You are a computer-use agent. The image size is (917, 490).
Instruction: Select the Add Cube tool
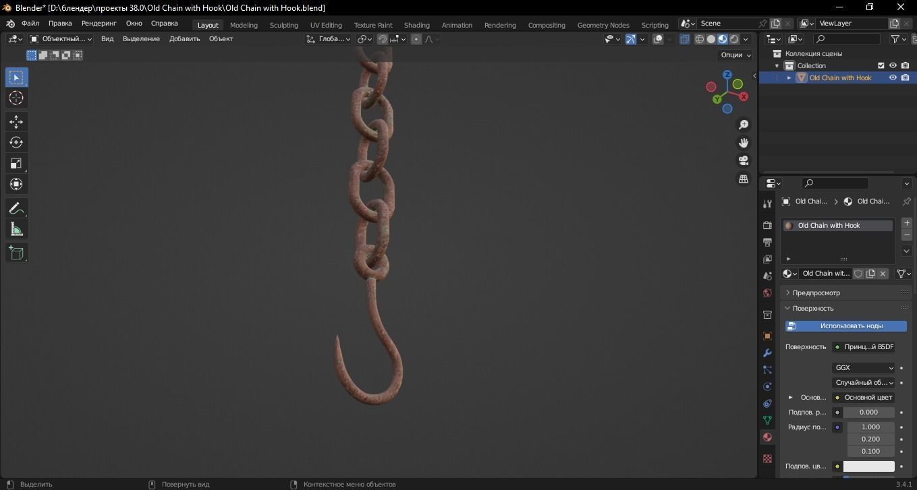click(x=16, y=253)
